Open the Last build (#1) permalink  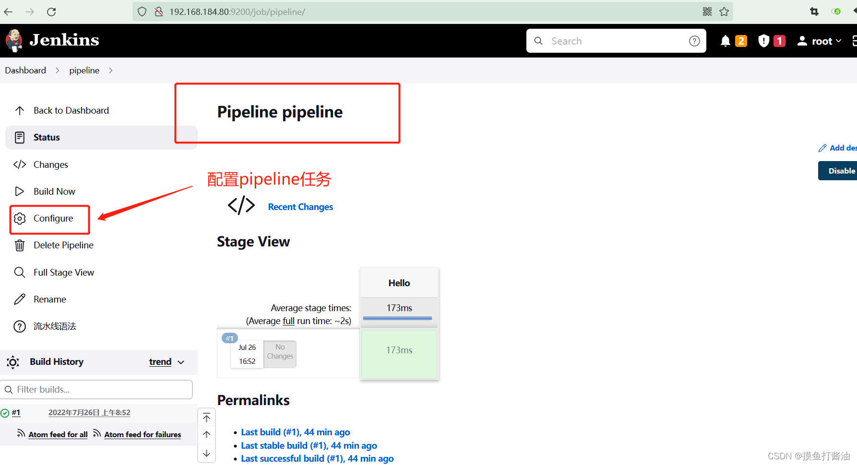[296, 432]
